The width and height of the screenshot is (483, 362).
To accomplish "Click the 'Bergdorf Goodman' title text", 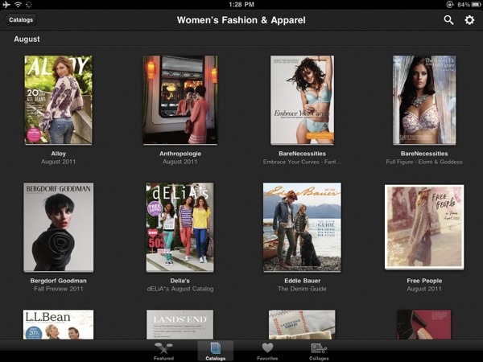I will coord(58,281).
